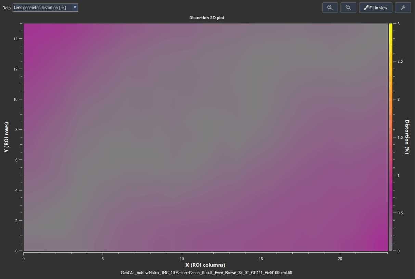Screen dimensions: 415x279
Task: Click the X axis tick label 20
Action: coord(340,259)
